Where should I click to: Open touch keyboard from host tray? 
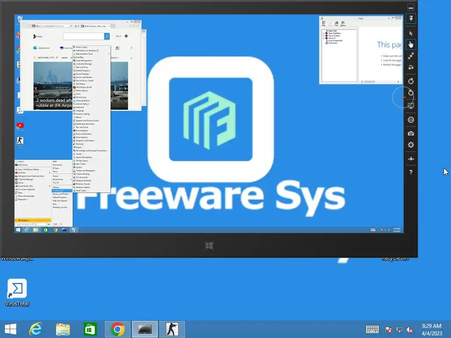(372, 329)
